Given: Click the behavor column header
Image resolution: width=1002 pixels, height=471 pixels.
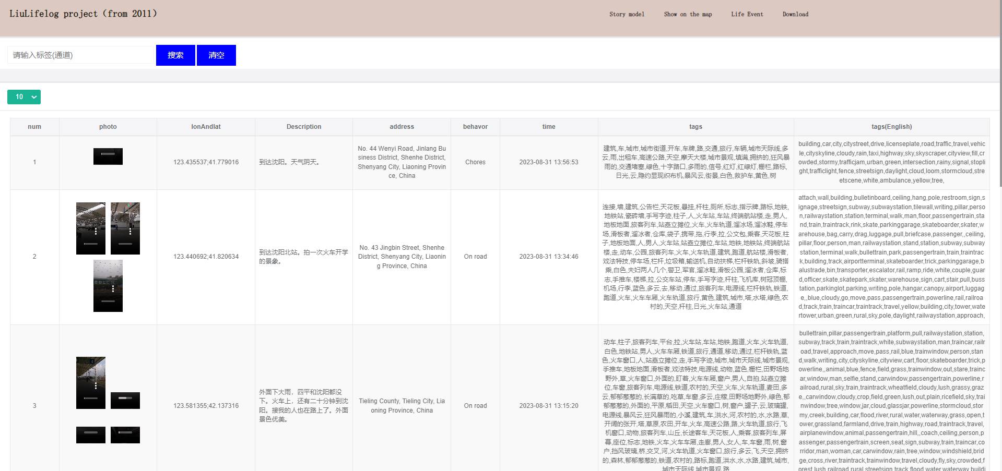Looking at the screenshot, I should click(x=475, y=127).
